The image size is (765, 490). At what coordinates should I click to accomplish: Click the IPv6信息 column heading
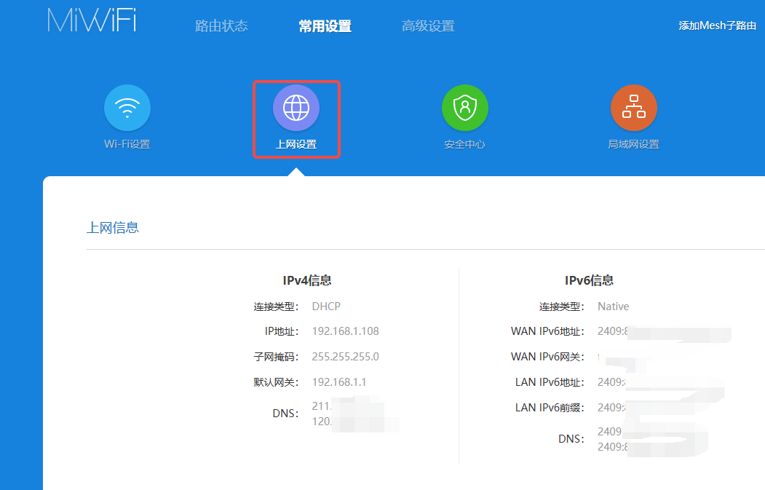click(589, 280)
